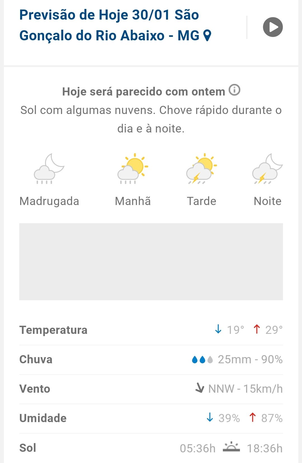302x463 pixels.
Task: Tap the wind direction arrow icon
Action: point(200,388)
